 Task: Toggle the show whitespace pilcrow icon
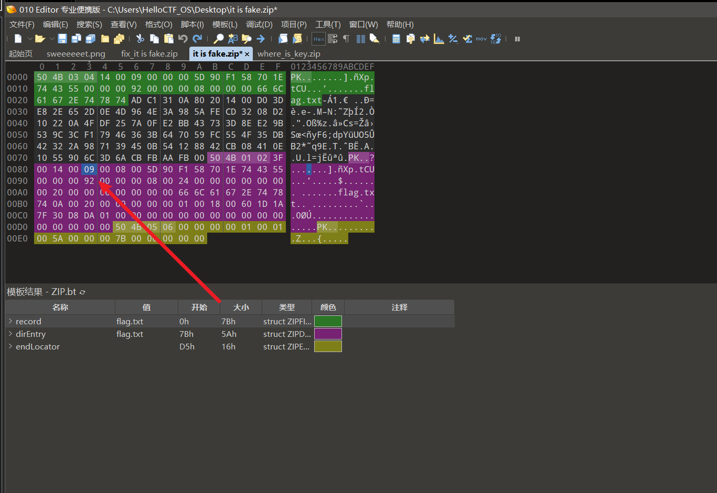[x=346, y=39]
